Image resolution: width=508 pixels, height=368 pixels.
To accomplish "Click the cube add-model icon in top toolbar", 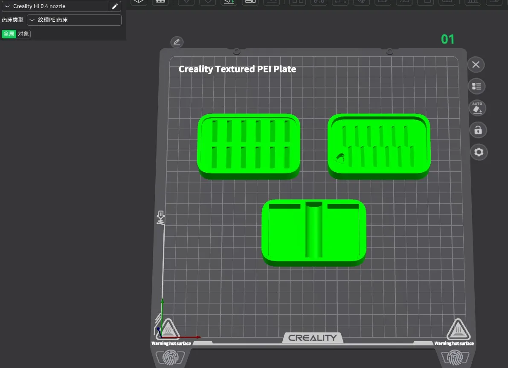I will [138, 2].
